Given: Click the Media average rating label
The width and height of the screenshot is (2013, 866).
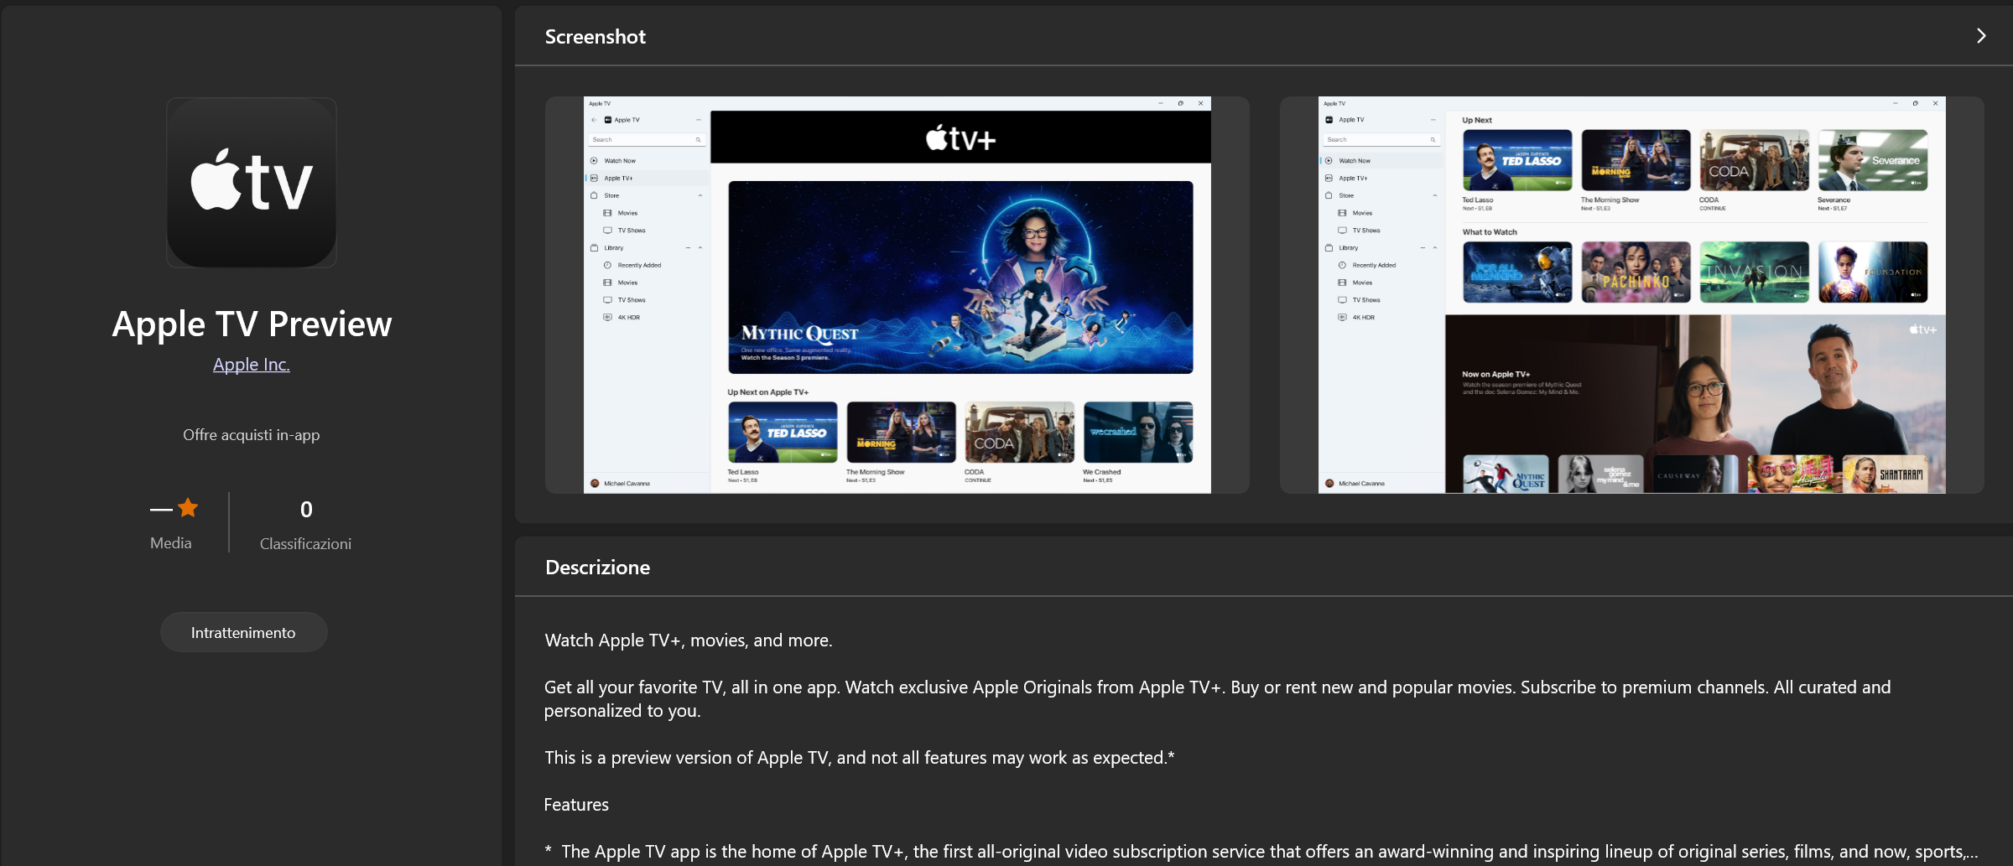Looking at the screenshot, I should 171,543.
